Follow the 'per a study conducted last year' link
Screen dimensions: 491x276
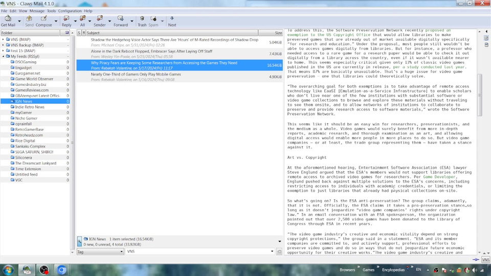(x=429, y=67)
